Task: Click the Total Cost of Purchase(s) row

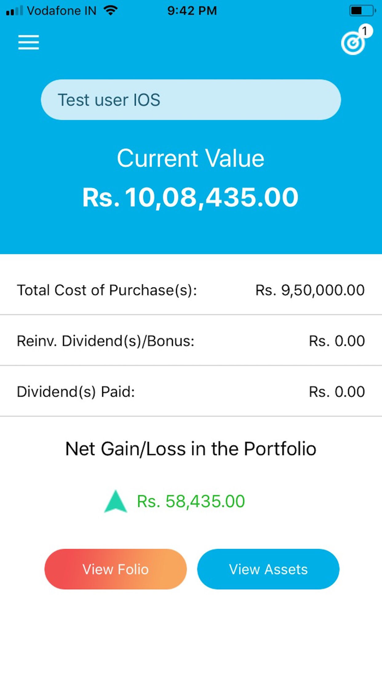Action: pyautogui.click(x=190, y=290)
